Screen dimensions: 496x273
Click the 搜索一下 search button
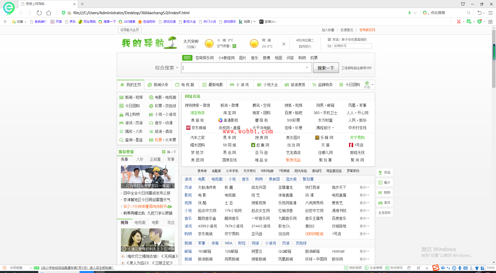coord(326,68)
